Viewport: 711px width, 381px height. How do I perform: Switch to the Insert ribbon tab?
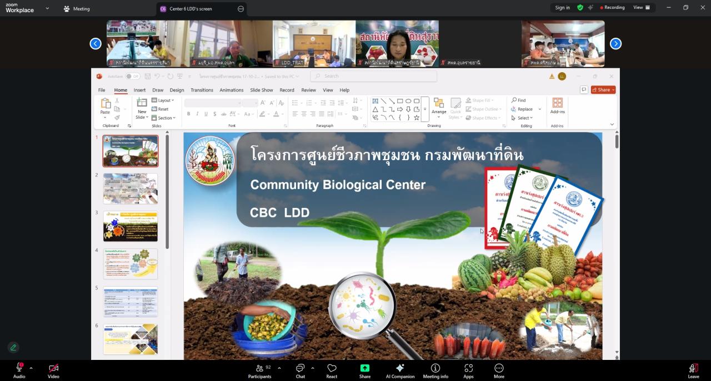139,90
